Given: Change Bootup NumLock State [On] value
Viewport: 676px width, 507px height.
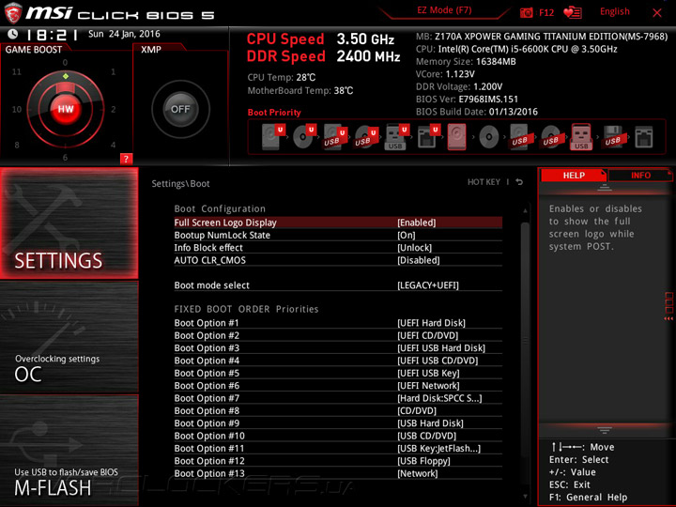Looking at the screenshot, I should tap(407, 235).
